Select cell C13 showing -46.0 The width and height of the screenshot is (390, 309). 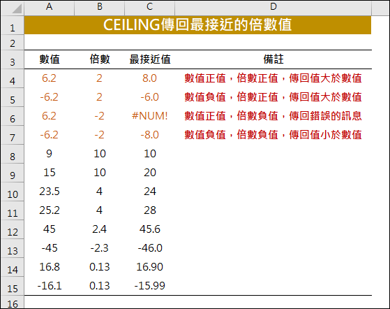click(x=150, y=248)
